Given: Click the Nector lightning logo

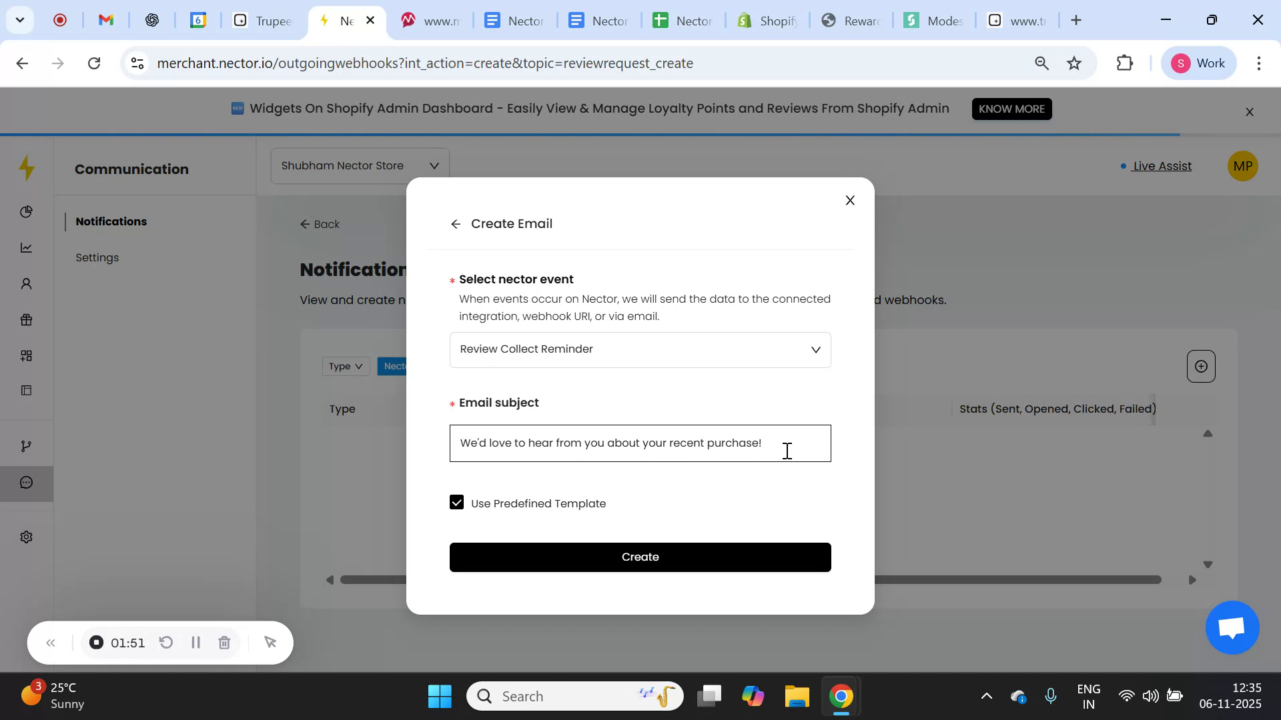Looking at the screenshot, I should coord(26,168).
